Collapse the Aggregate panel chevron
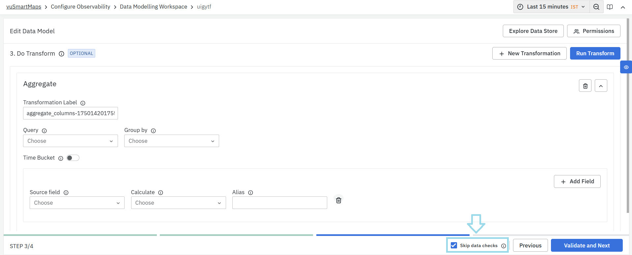Viewport: 632px width, 255px height. click(x=601, y=86)
